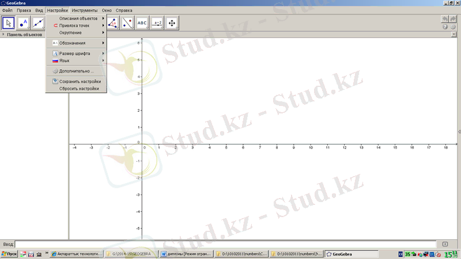Select the New Point tool
461x259 pixels.
pos(23,23)
